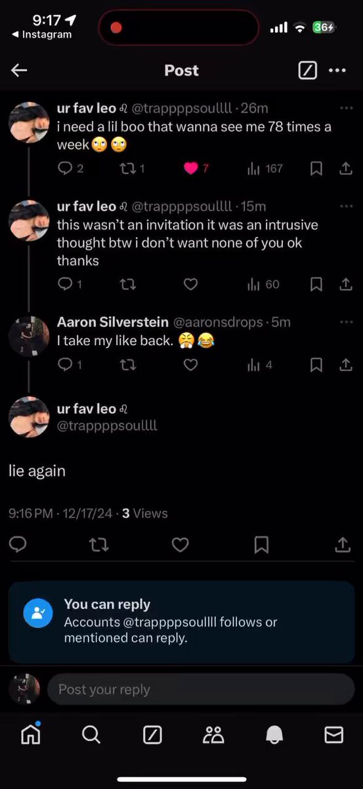The width and height of the screenshot is (363, 789).
Task: Open the three-dot menu in Post header
Action: pyautogui.click(x=337, y=70)
